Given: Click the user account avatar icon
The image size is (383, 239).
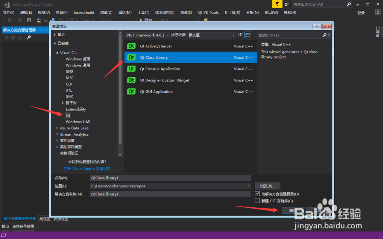Looking at the screenshot, I should pos(378,13).
